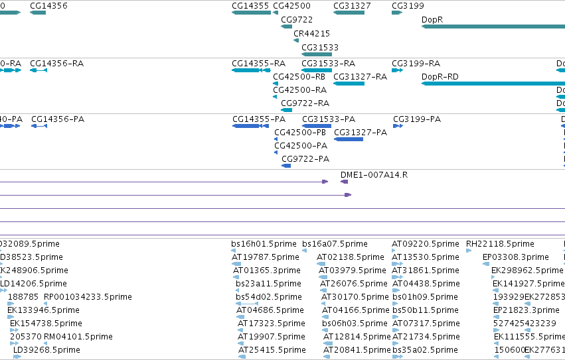Viewport: 565px width, 360px height.
Task: Select EST label AT01365.3prime
Action: pyautogui.click(x=267, y=270)
